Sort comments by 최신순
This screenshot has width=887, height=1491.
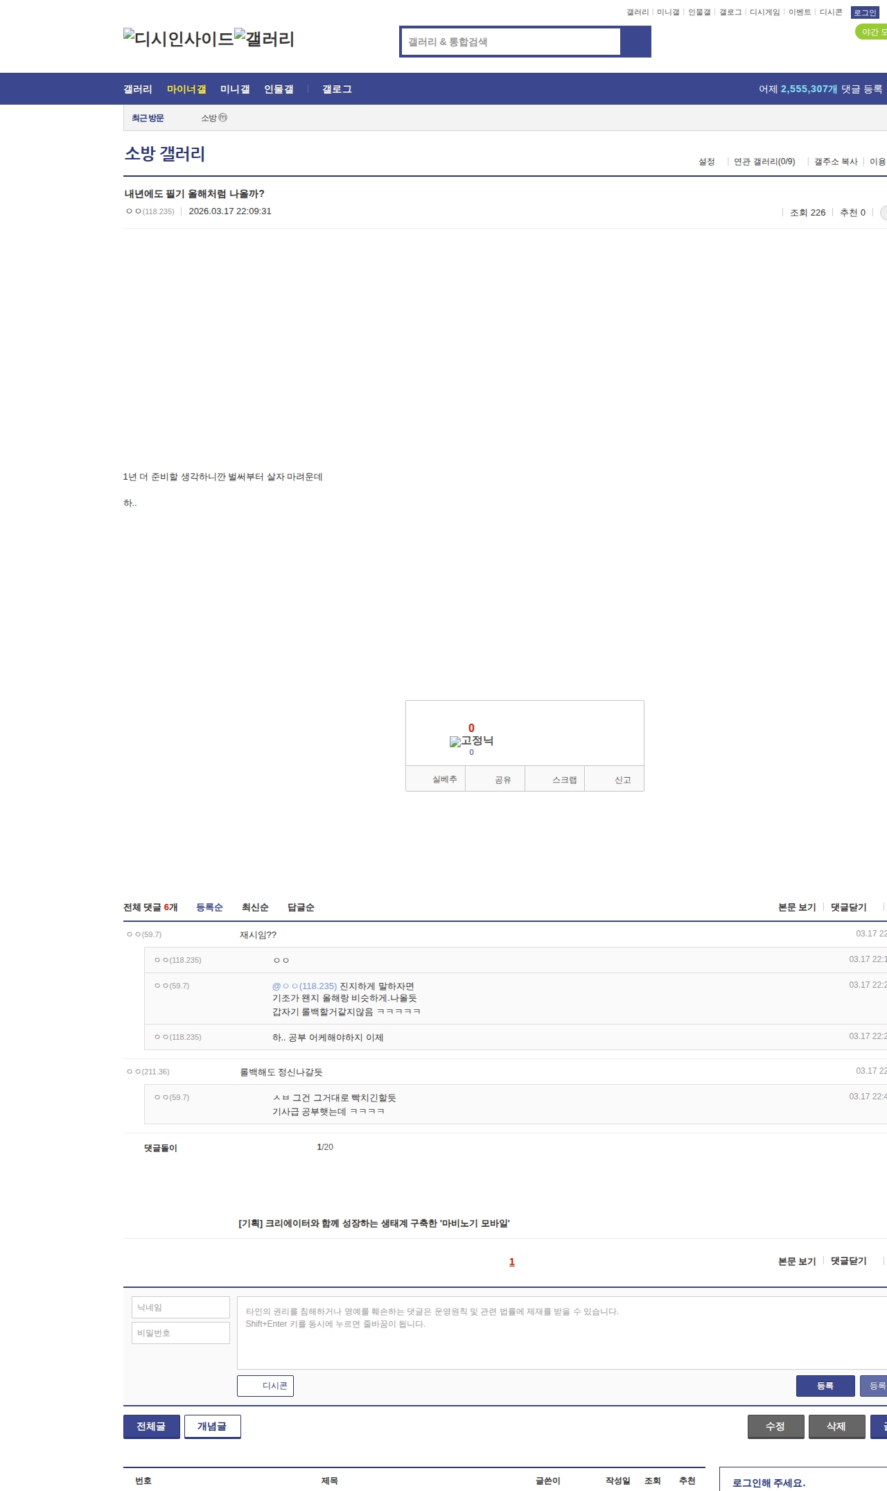coord(255,907)
